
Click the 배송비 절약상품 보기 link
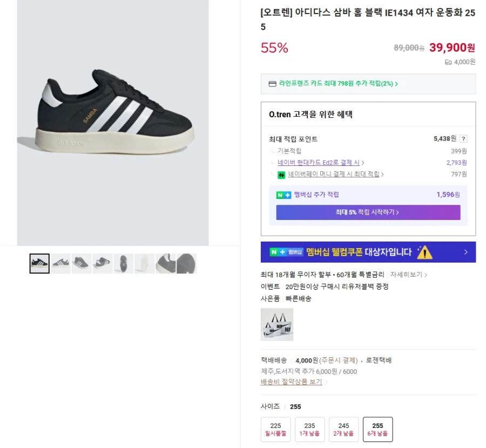click(x=291, y=382)
